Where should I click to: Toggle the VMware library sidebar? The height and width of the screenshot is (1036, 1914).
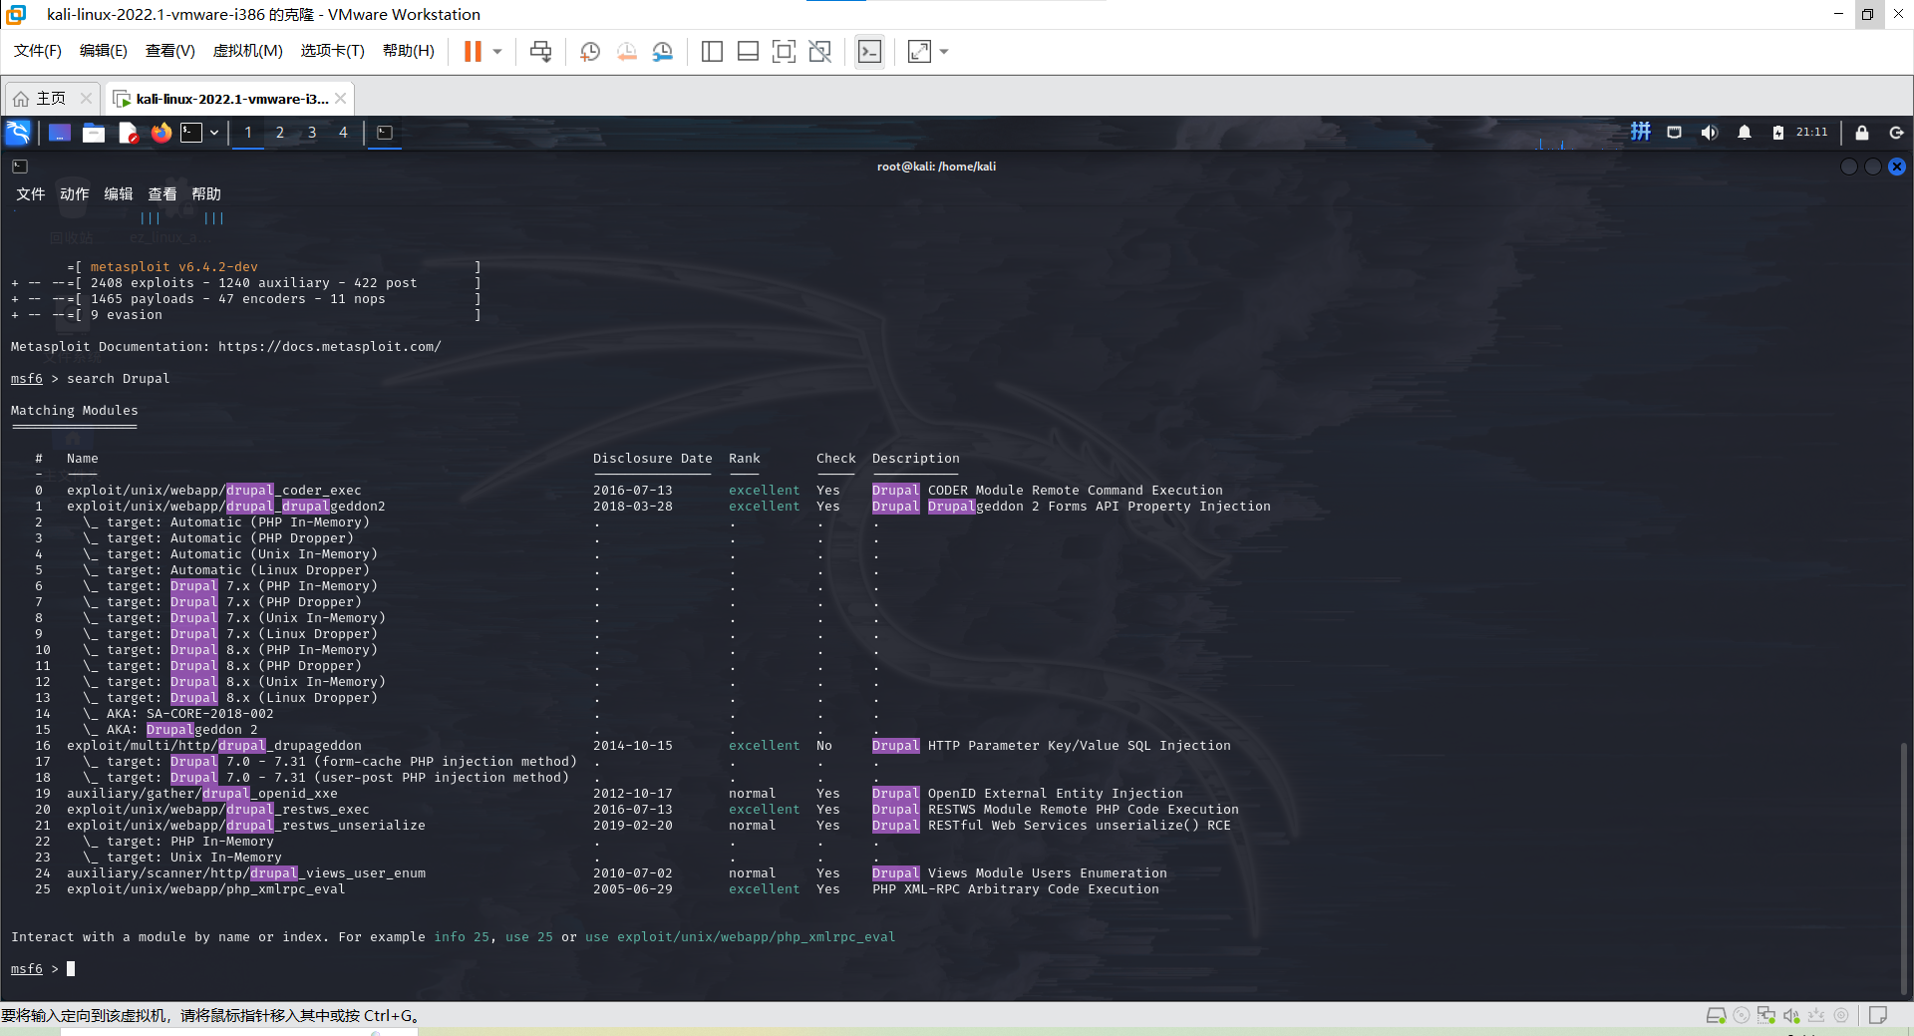[x=712, y=51]
